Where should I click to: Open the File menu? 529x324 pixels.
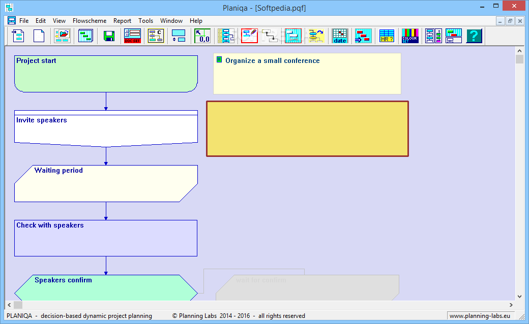tap(24, 20)
